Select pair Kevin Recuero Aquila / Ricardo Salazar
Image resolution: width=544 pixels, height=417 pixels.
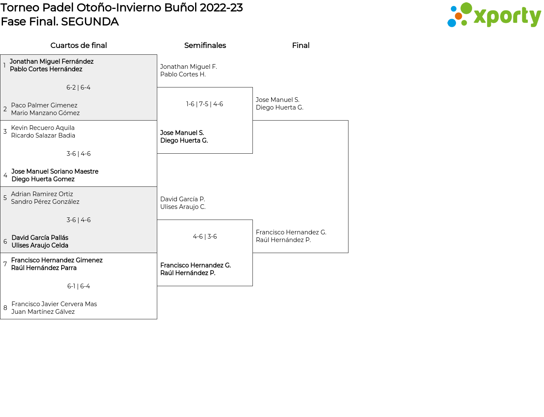pos(43,132)
